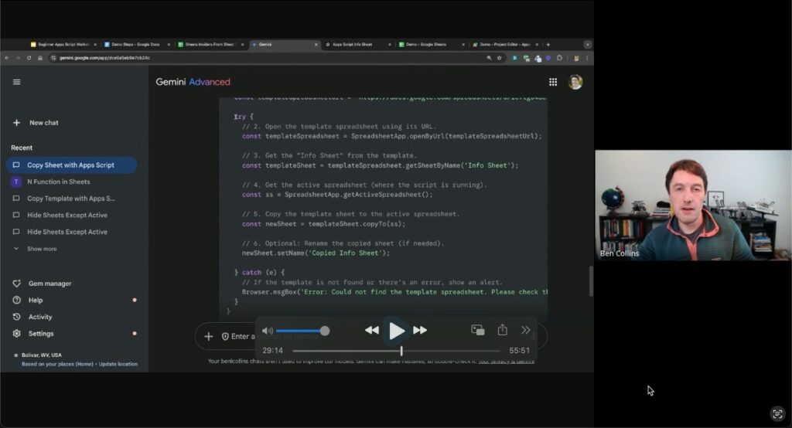Click the getSheetByName('Info Sheet') code line
This screenshot has height=428, width=792.
(x=380, y=165)
